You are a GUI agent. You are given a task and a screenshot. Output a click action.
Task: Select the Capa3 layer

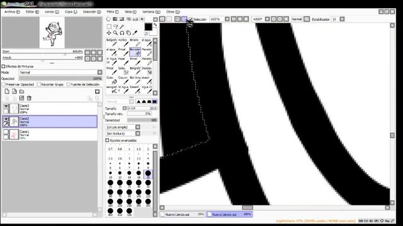50,109
